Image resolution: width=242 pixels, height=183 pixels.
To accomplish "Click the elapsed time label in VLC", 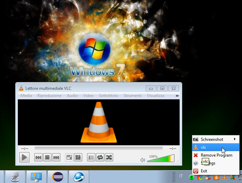I will (x=25, y=148).
